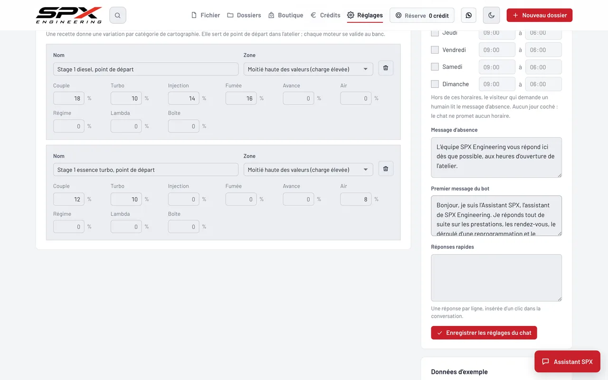Click the Données d'exemple heading

459,372
